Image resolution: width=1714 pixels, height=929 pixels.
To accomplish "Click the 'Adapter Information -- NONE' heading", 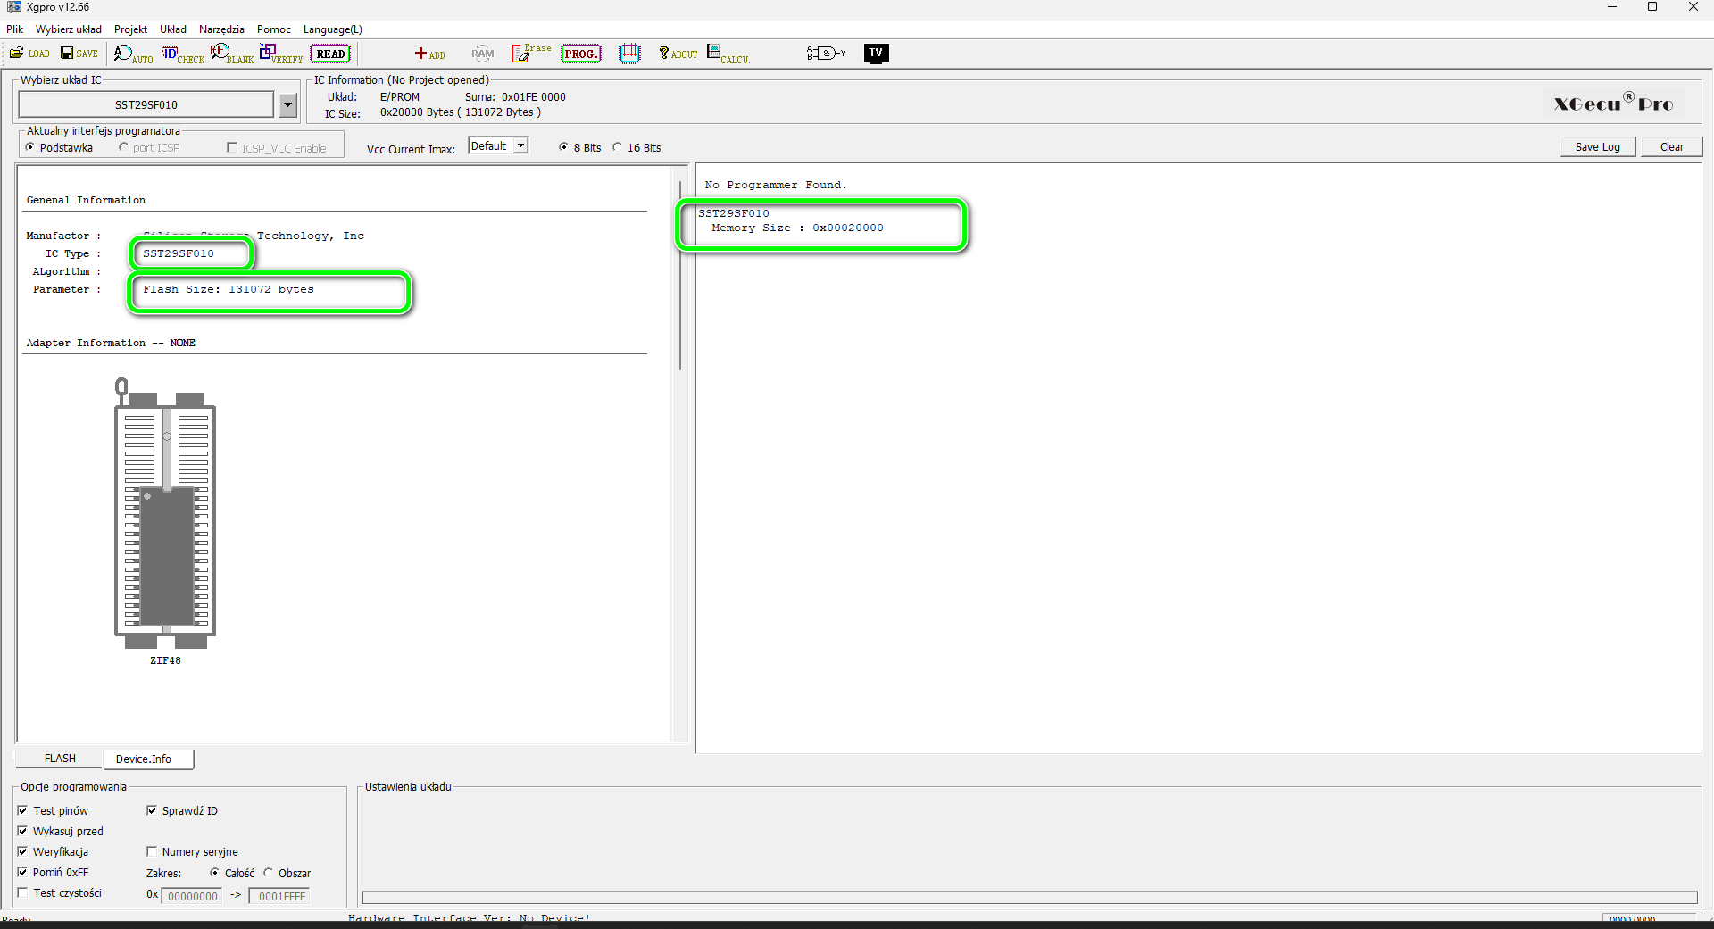I will (x=111, y=343).
